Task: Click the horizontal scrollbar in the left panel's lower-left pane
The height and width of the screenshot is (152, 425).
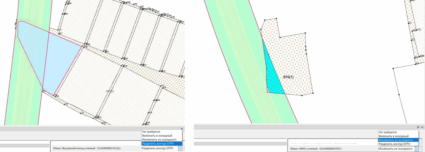Action: pyautogui.click(x=24, y=145)
